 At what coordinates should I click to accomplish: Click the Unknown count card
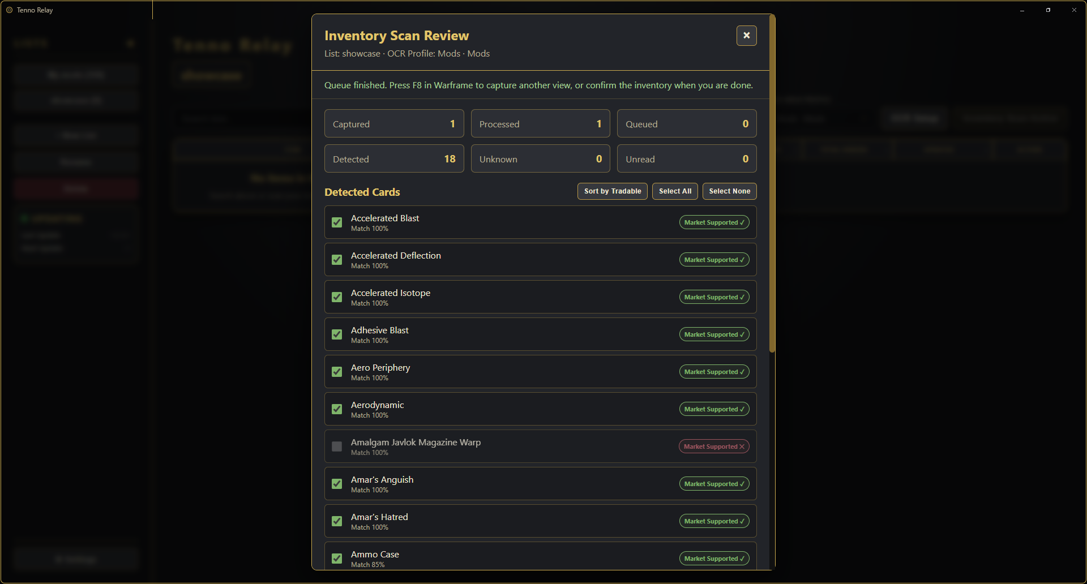541,158
